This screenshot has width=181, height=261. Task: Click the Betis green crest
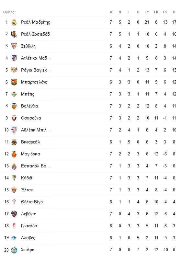point(14,94)
